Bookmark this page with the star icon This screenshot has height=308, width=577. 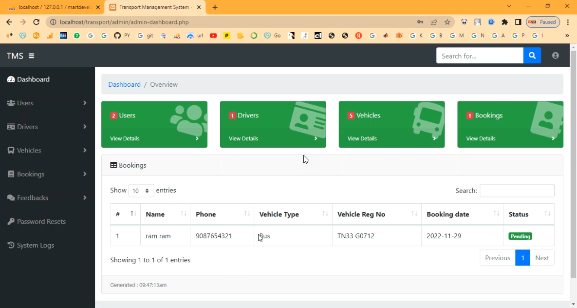click(447, 22)
